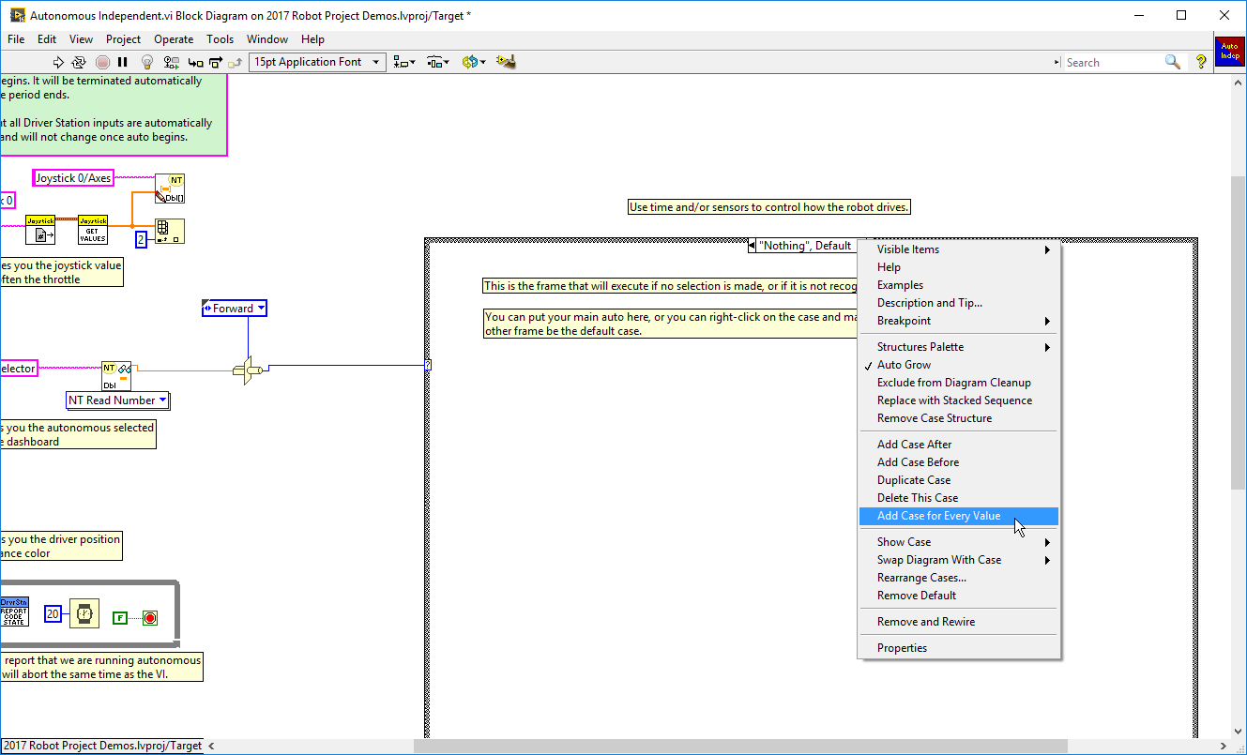The image size is (1247, 755).
Task: Choose Exclude from Diagram Cleanup
Action: tap(959, 383)
